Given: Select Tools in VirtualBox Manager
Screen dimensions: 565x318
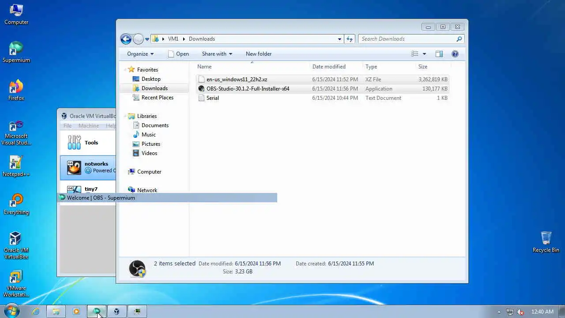Looking at the screenshot, I should pyautogui.click(x=88, y=143).
